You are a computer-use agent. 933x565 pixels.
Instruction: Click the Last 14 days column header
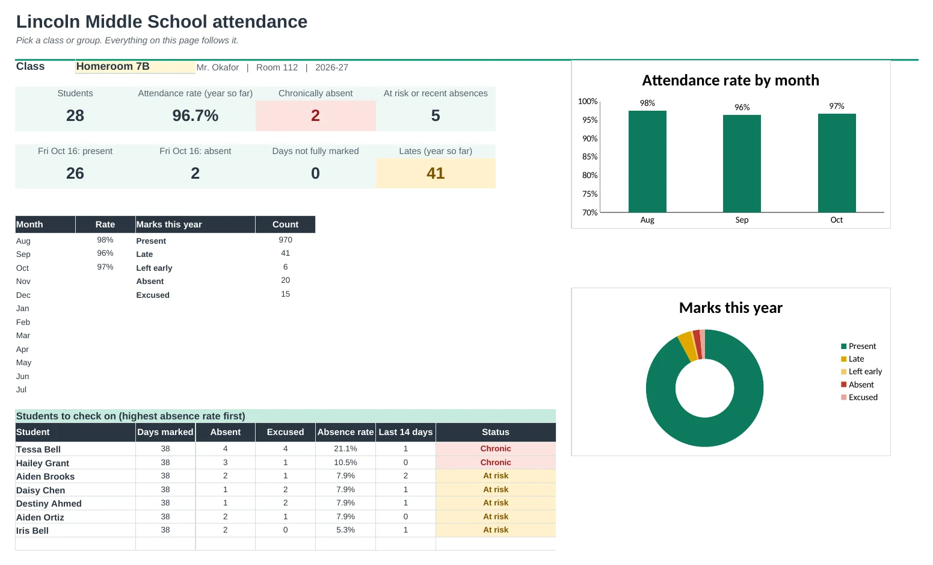pos(405,432)
